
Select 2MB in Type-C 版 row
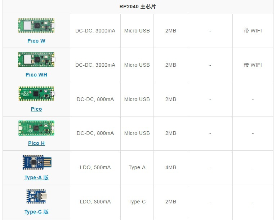(171, 202)
